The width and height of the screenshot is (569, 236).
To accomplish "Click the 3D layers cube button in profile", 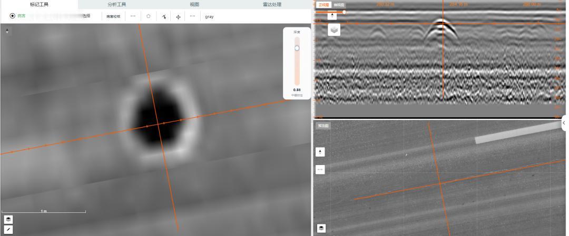I will click(x=334, y=29).
